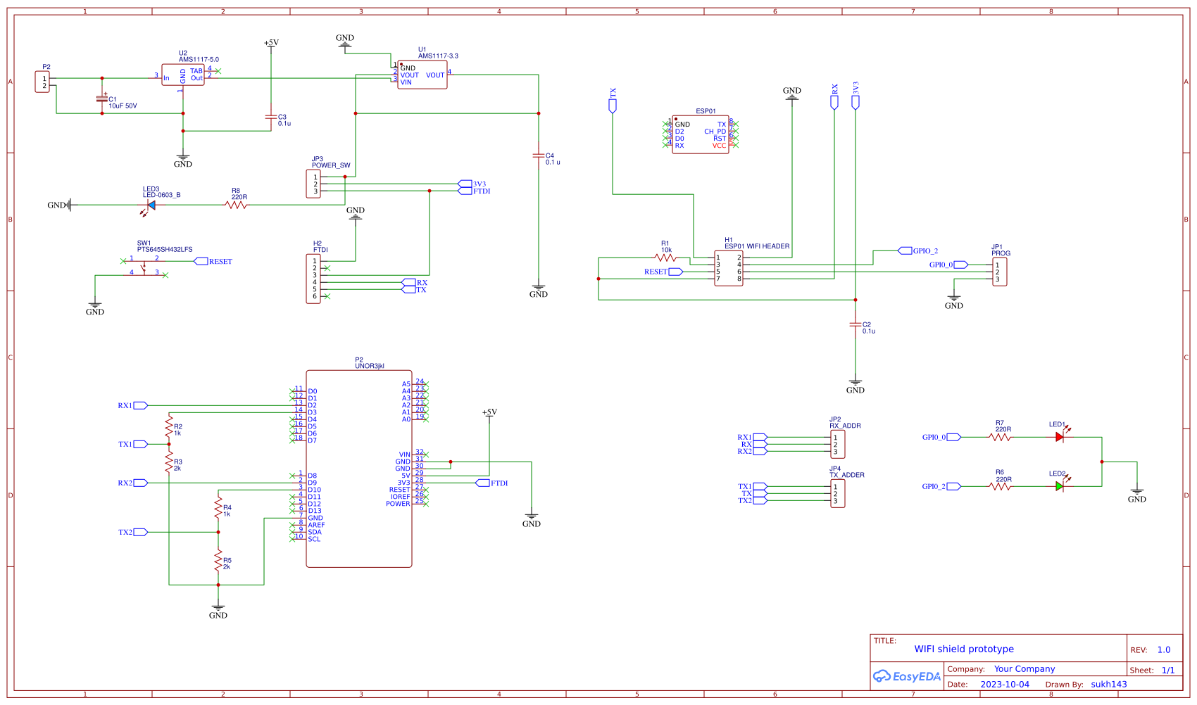
Task: Select the Date field showing 2023-10-04
Action: click(1005, 684)
